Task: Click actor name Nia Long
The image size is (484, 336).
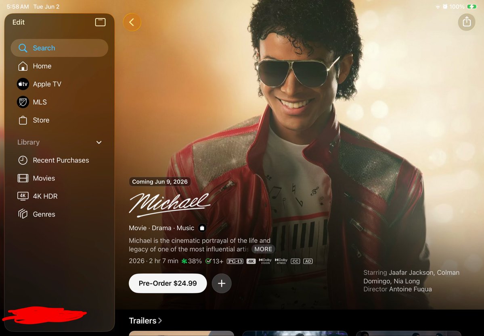Action: (406, 281)
